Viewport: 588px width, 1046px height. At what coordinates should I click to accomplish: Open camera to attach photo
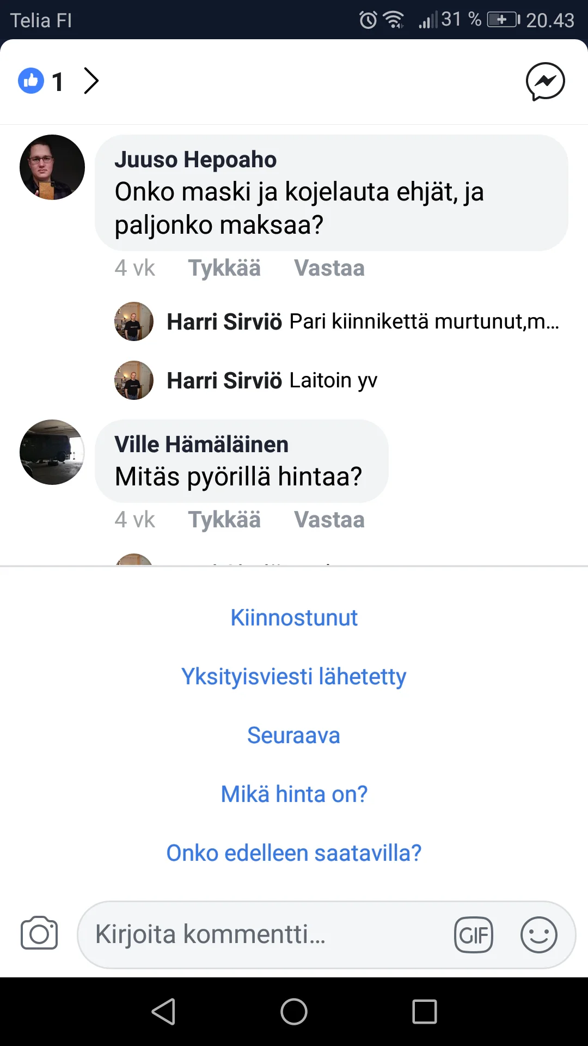point(39,934)
